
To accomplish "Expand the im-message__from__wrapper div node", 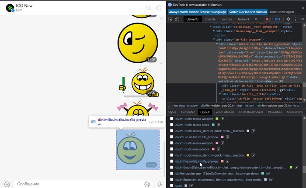I will pos(214,31).
